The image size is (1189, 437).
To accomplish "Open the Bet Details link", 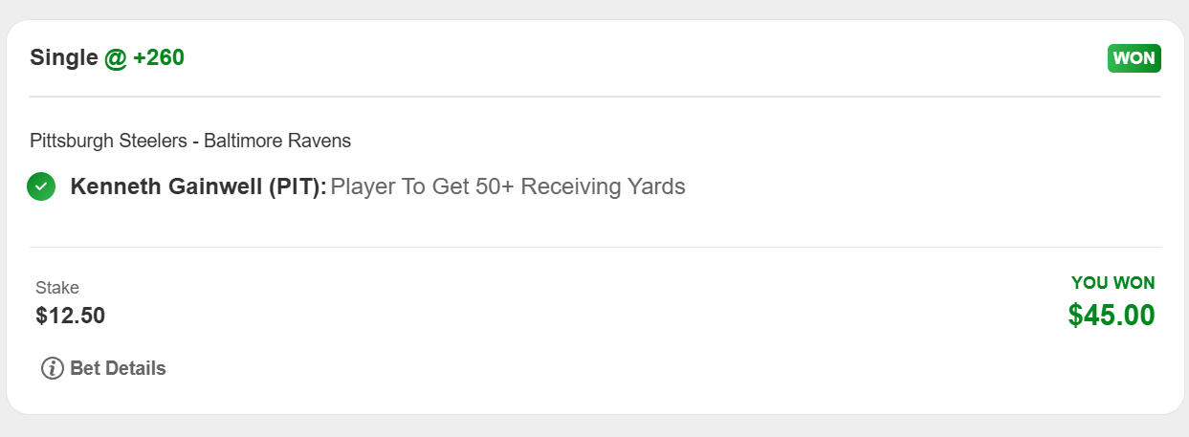I will coord(118,368).
